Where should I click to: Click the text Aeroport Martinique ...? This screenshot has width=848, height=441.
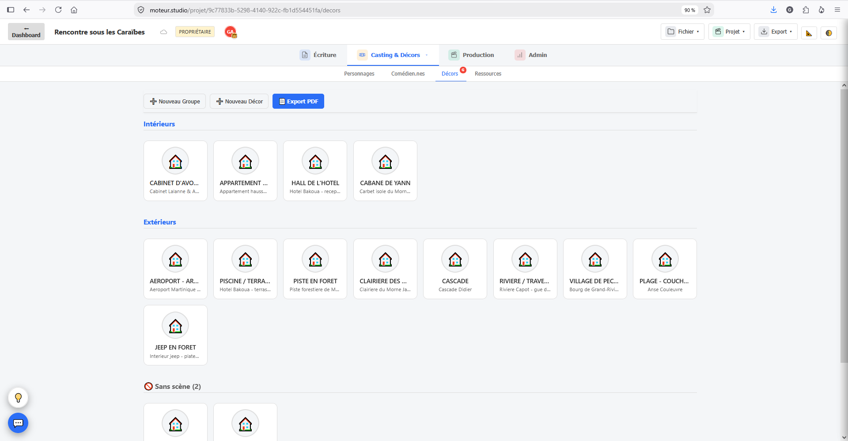(175, 289)
